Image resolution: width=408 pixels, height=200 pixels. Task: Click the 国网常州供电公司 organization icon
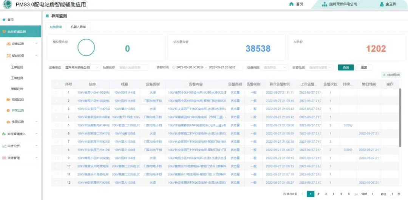point(324,4)
